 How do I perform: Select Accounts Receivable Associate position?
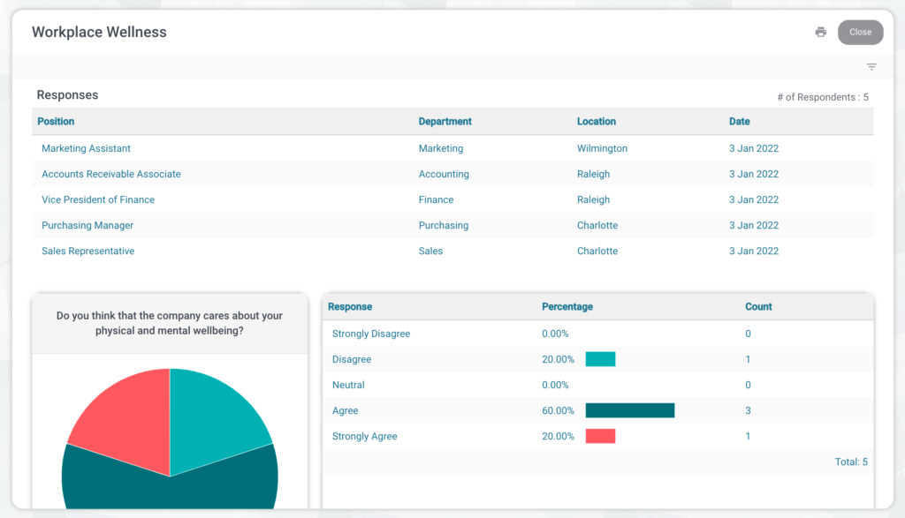tap(110, 174)
